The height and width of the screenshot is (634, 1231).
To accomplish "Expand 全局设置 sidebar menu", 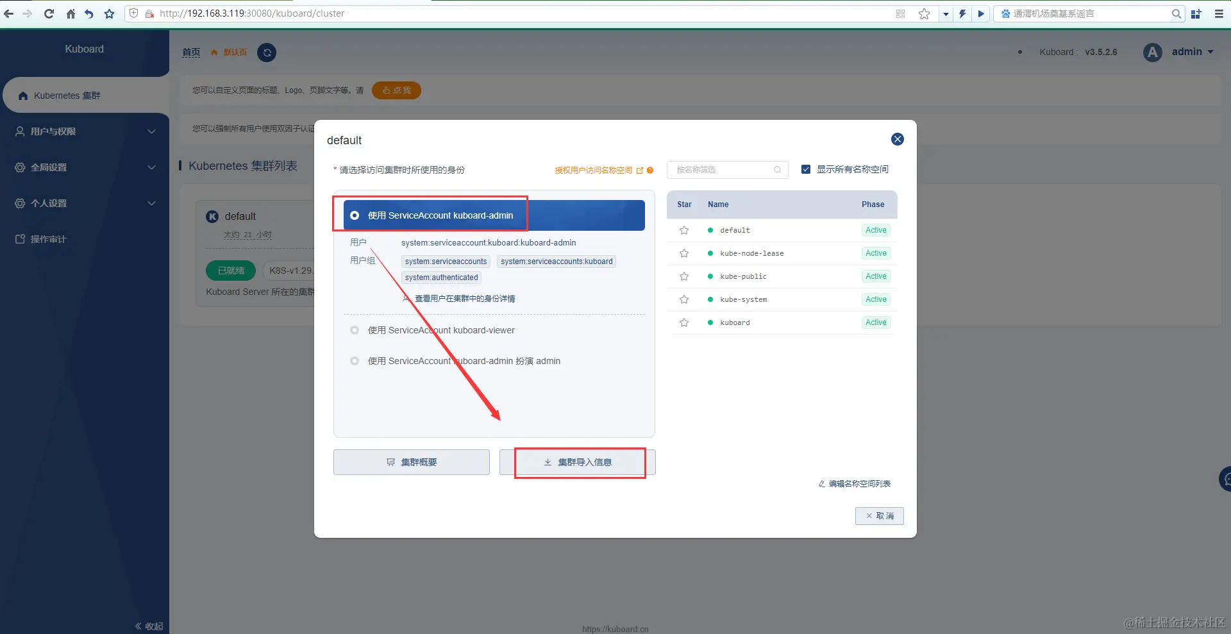I will 85,167.
